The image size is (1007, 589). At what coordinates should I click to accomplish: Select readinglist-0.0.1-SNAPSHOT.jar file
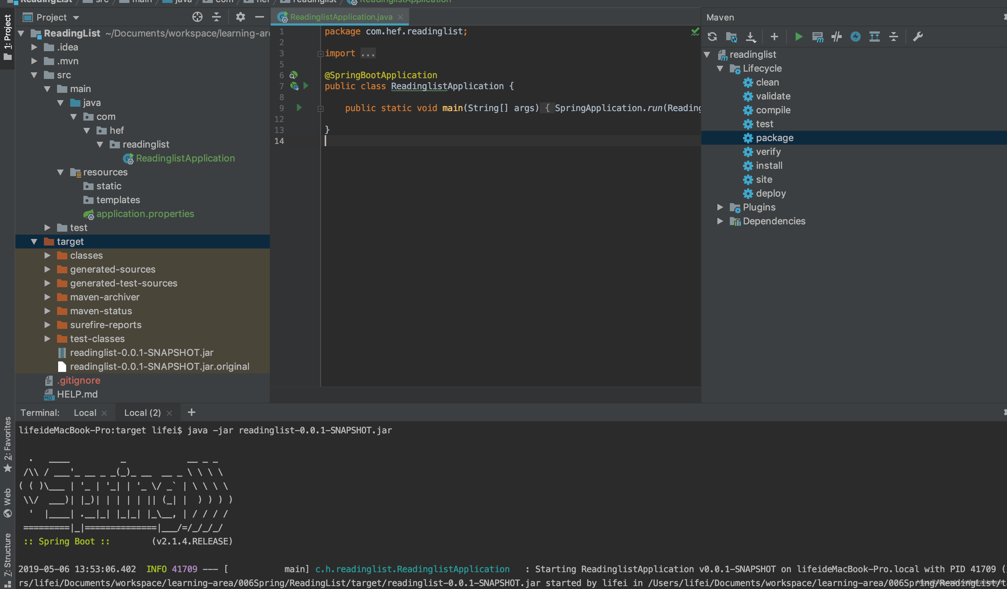point(142,353)
